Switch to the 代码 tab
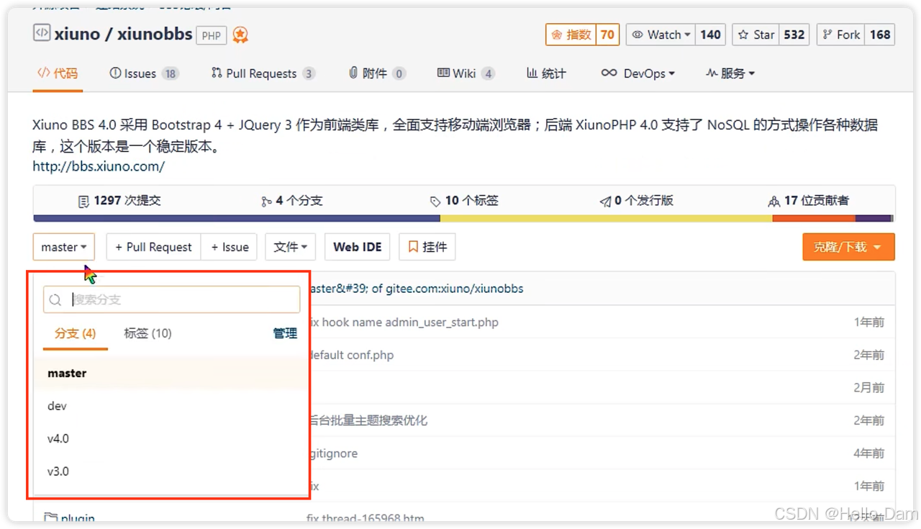Viewport: 921px width, 529px height. click(x=58, y=73)
